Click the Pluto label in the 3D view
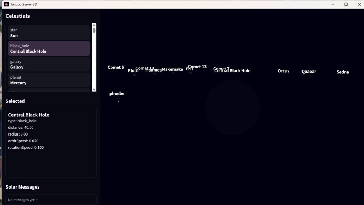This screenshot has width=364, height=205. [x=133, y=71]
